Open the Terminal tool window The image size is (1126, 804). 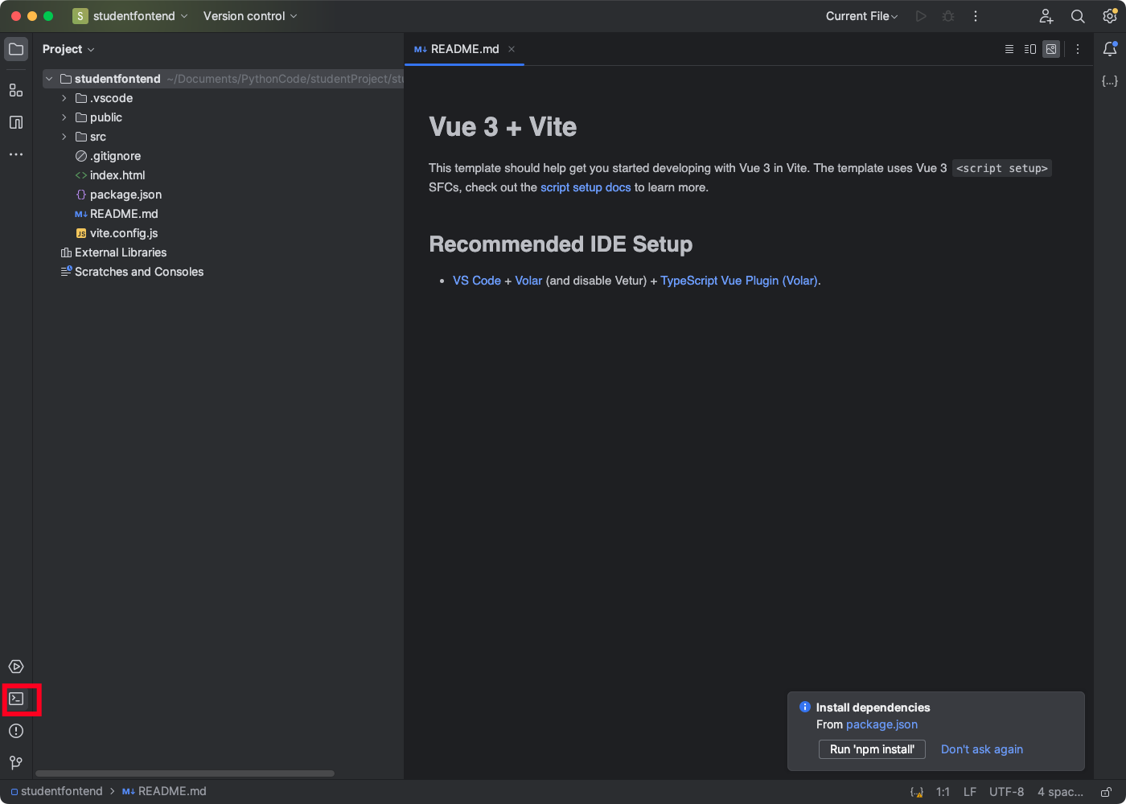coord(16,699)
